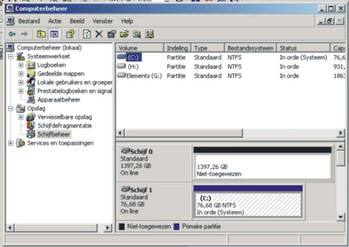Open the Bestand menu
This screenshot has width=349, height=247.
pyautogui.click(x=29, y=21)
